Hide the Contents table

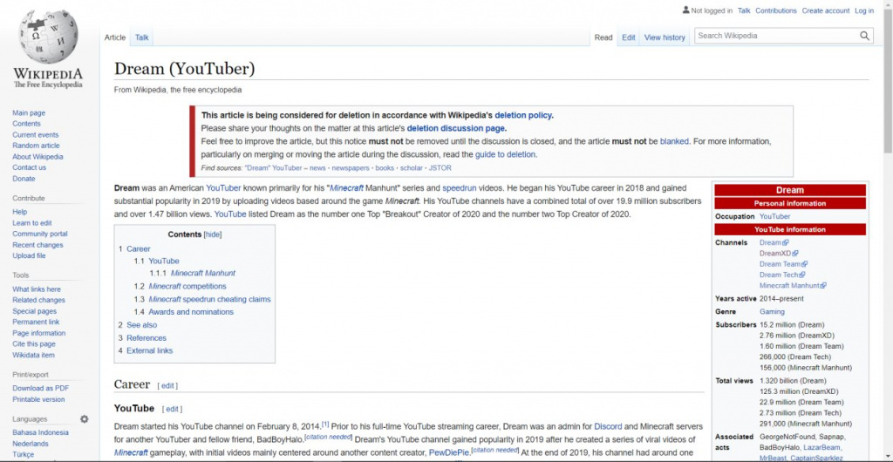point(213,234)
